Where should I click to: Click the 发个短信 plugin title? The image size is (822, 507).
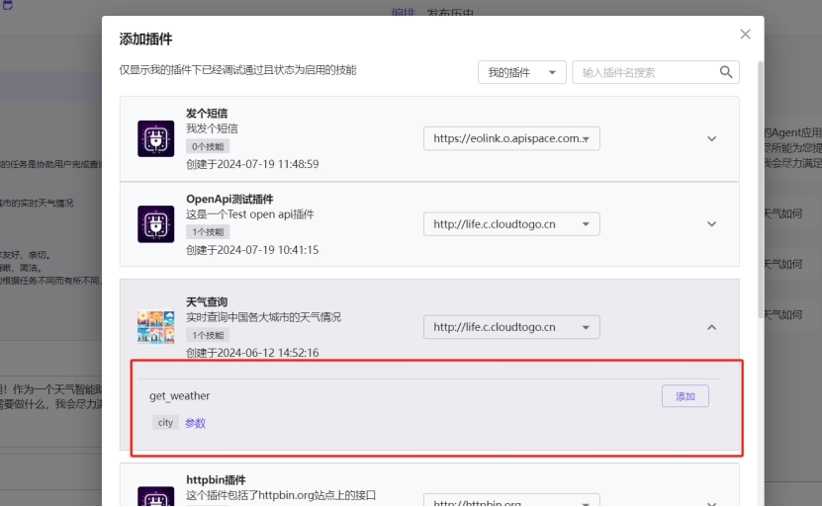tap(207, 113)
